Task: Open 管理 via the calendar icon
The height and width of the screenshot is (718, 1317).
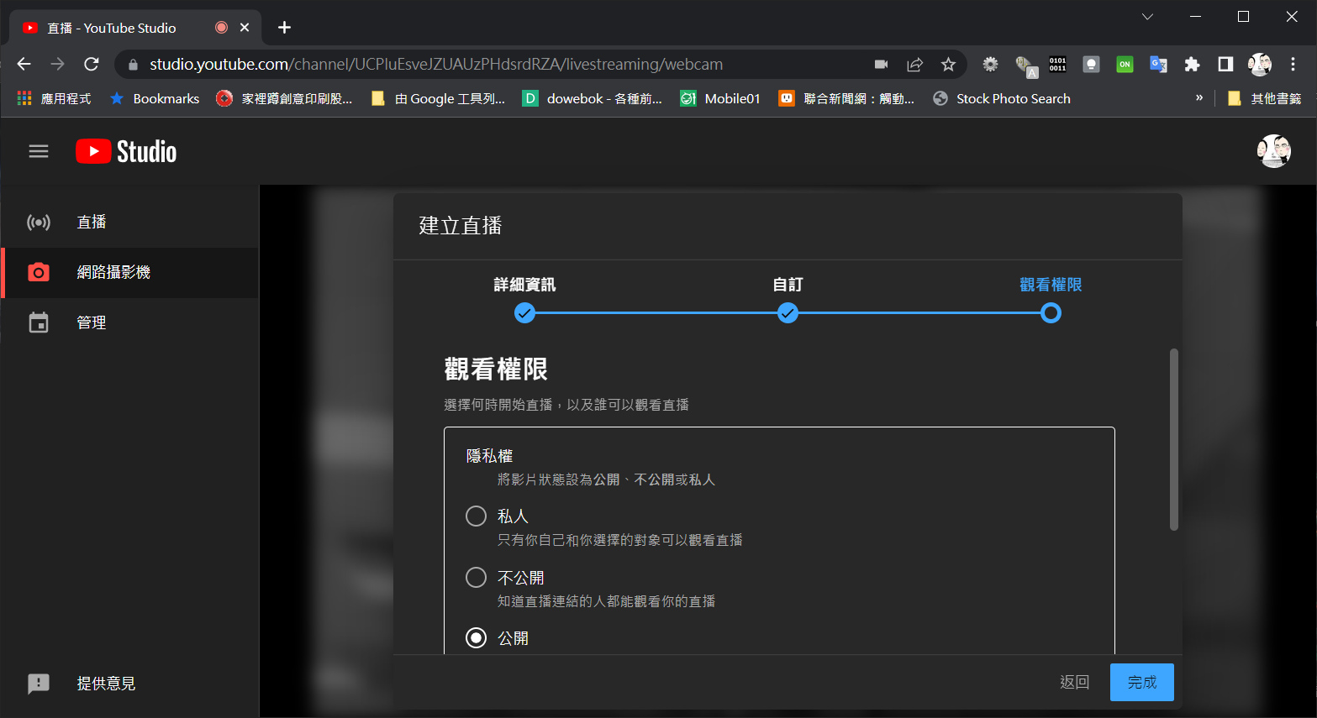Action: tap(40, 322)
